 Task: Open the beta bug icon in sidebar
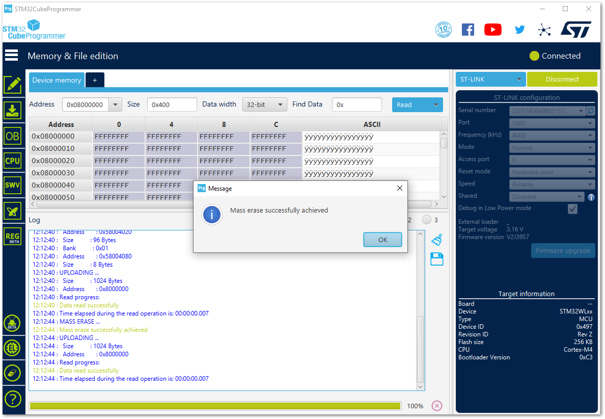coord(12,323)
